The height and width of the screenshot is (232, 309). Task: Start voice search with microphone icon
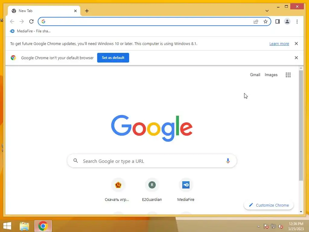pos(228,161)
